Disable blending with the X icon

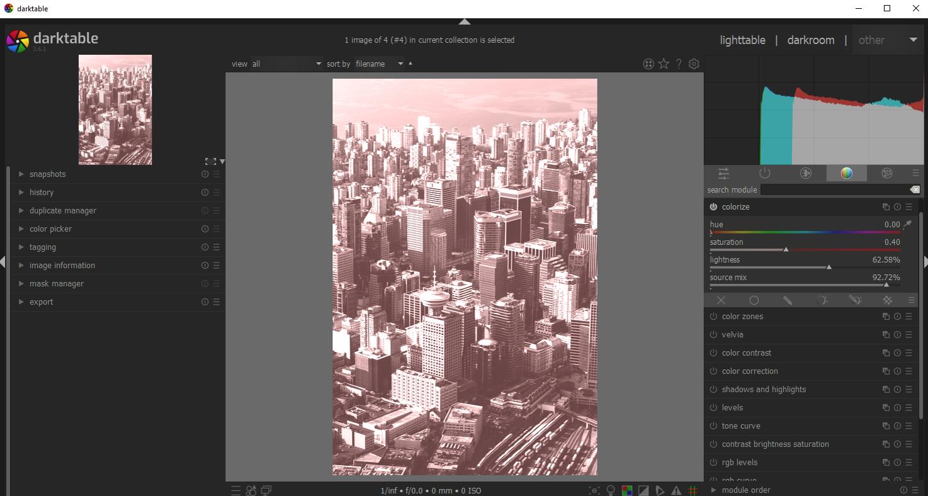point(721,300)
